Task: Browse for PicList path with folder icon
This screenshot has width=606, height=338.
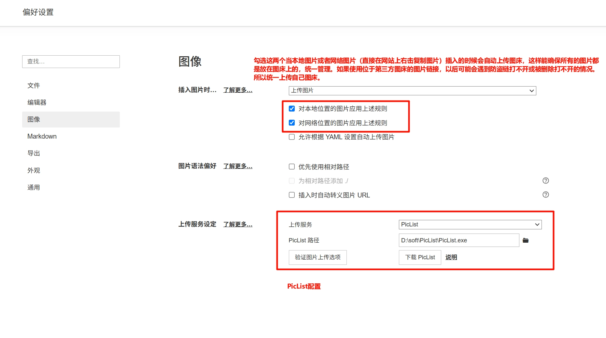Action: pos(526,240)
